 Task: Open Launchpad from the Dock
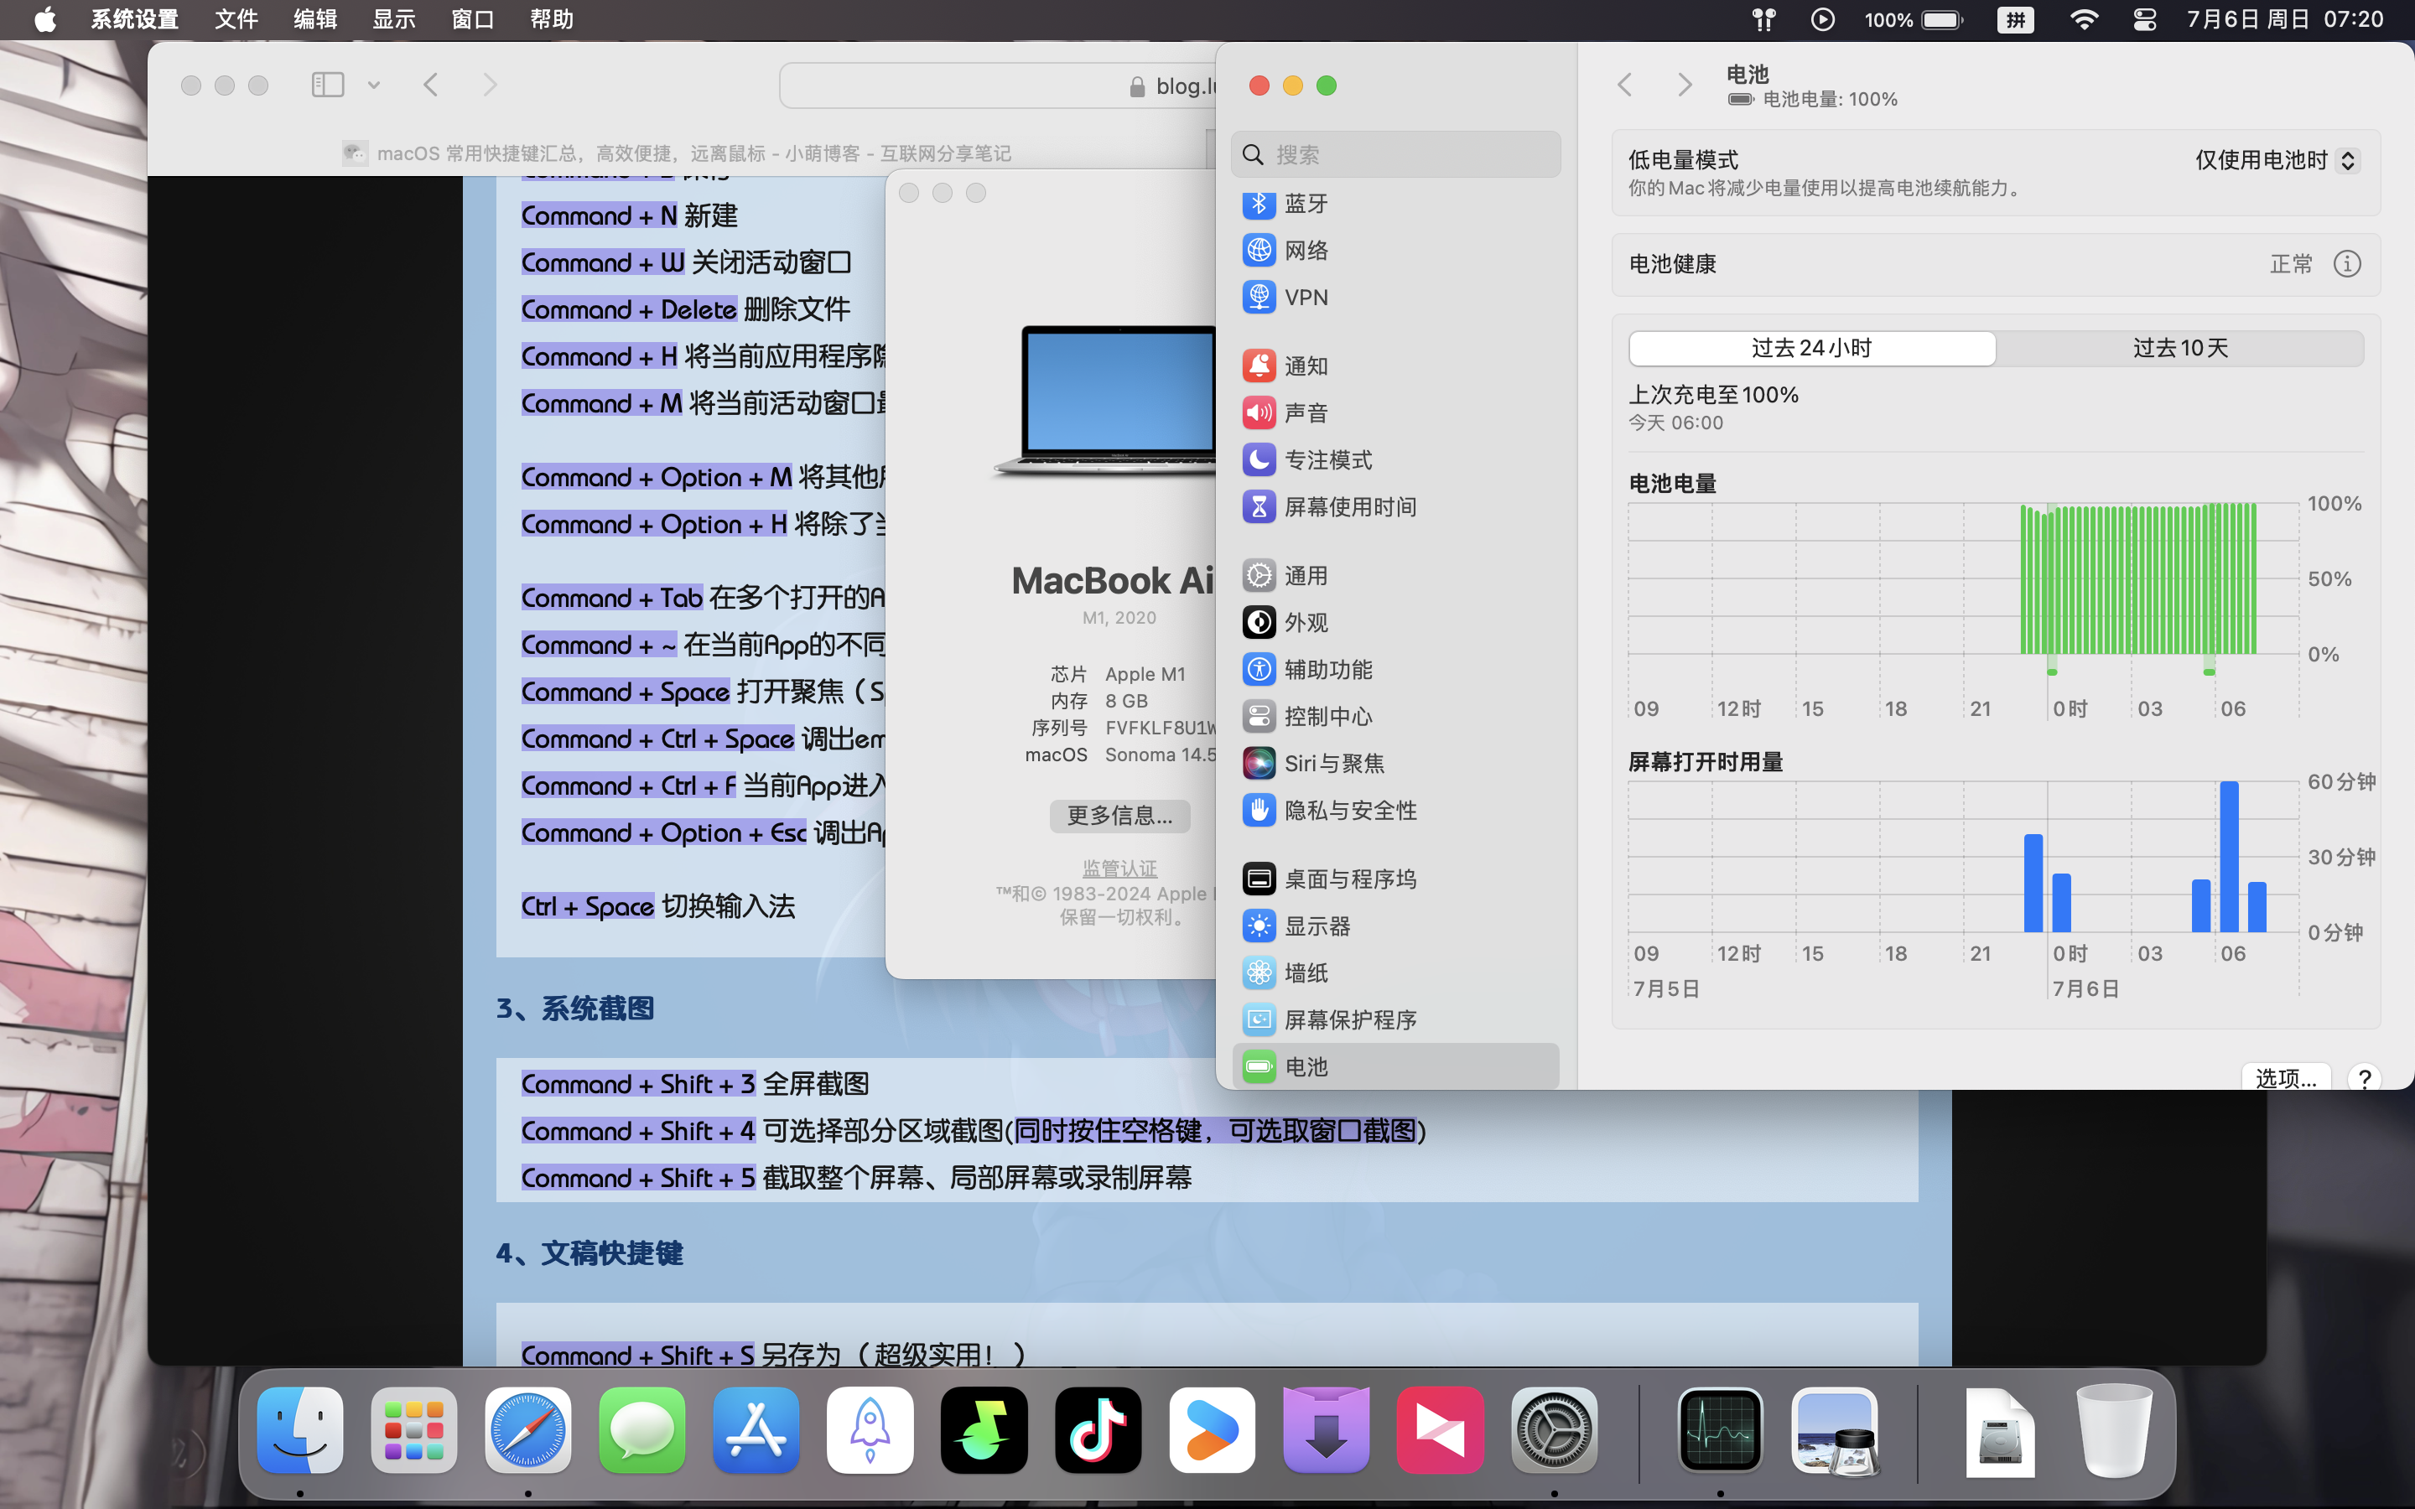pyautogui.click(x=414, y=1430)
